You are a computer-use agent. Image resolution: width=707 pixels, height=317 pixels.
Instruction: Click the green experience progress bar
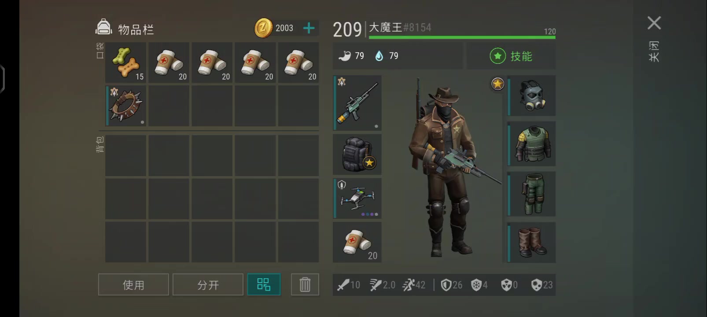[x=462, y=37]
